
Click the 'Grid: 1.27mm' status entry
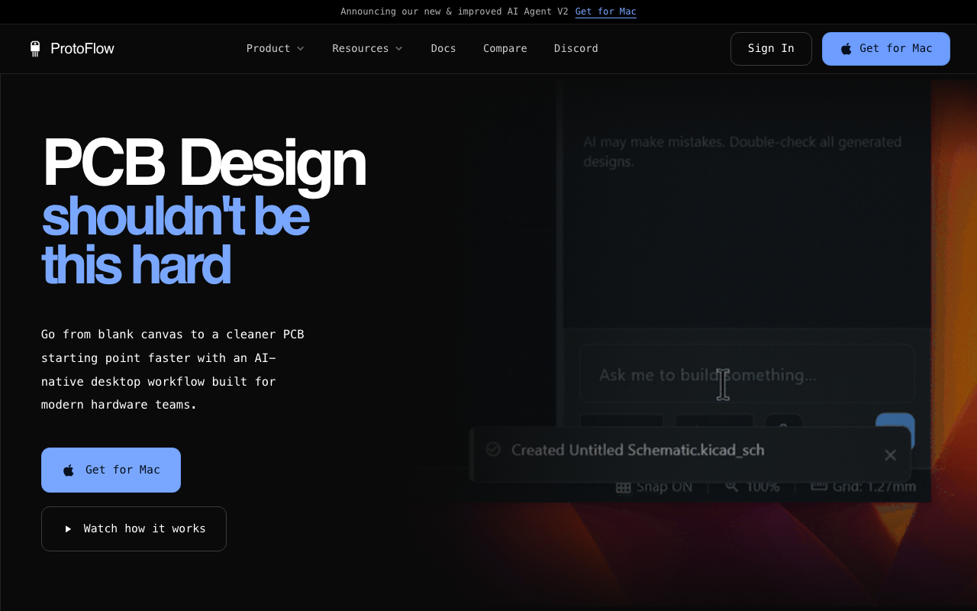(863, 487)
